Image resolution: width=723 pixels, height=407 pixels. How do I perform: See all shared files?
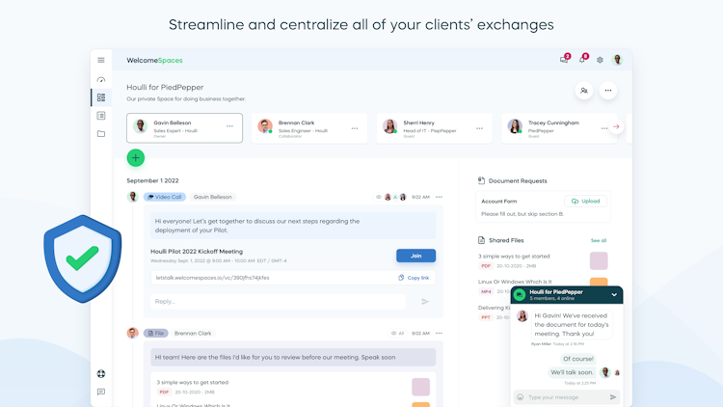599,240
